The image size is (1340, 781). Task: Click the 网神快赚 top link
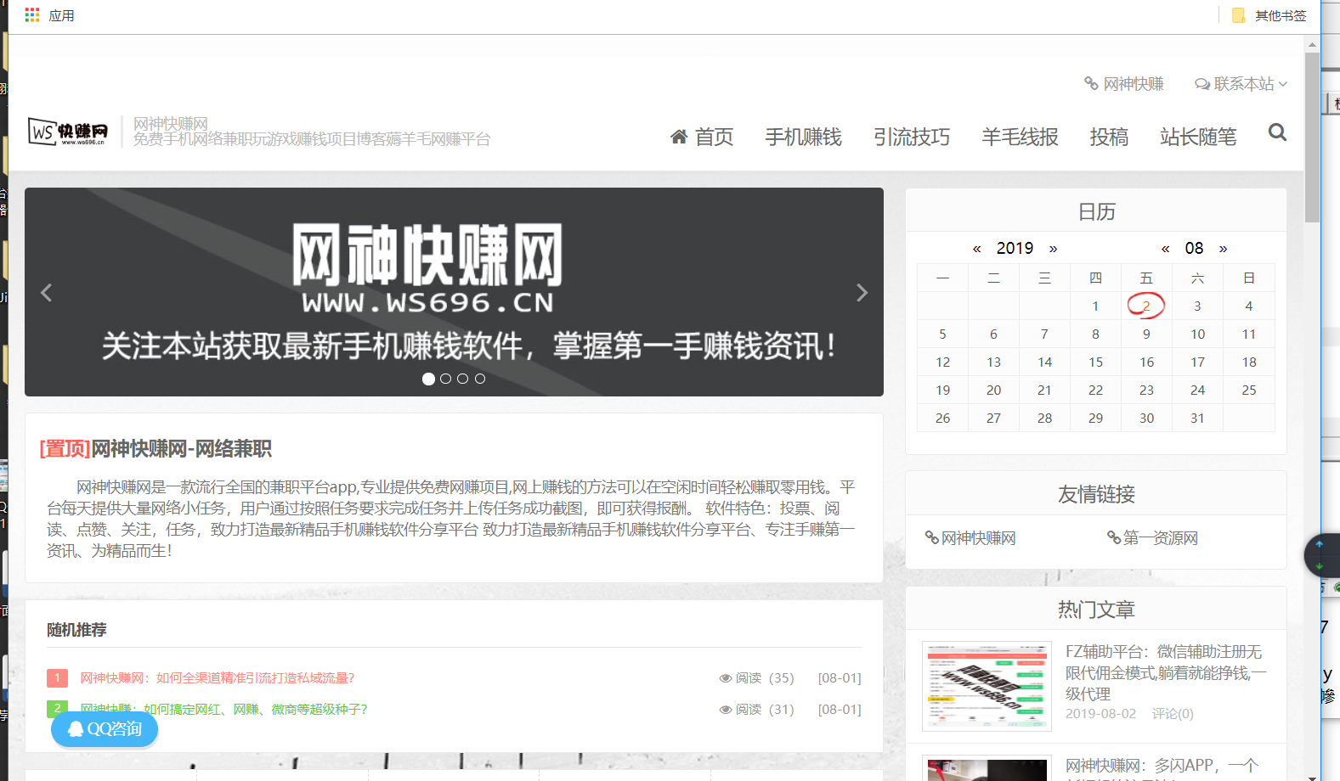point(1124,84)
